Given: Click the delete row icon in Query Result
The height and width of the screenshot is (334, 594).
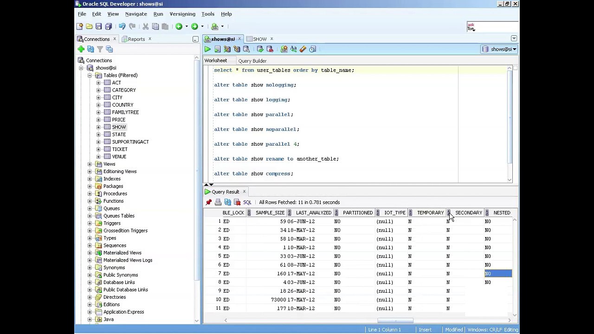Looking at the screenshot, I should click(237, 202).
